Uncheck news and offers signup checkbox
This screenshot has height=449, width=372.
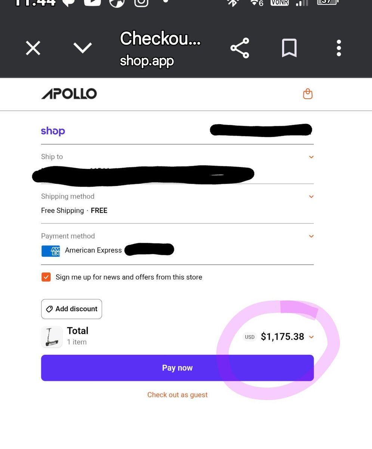[46, 277]
